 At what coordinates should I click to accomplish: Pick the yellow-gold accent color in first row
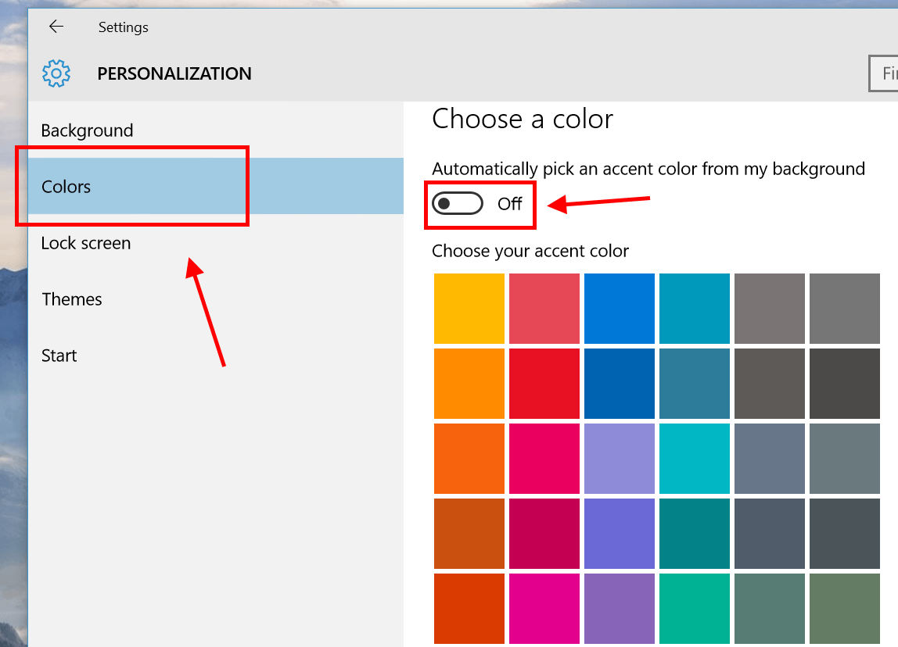pos(469,309)
